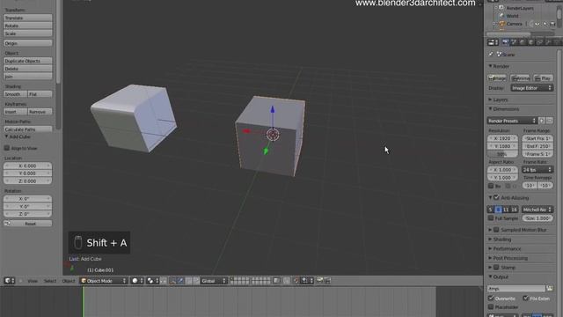
Task: Open the pivot point selector
Action: [x=153, y=281]
